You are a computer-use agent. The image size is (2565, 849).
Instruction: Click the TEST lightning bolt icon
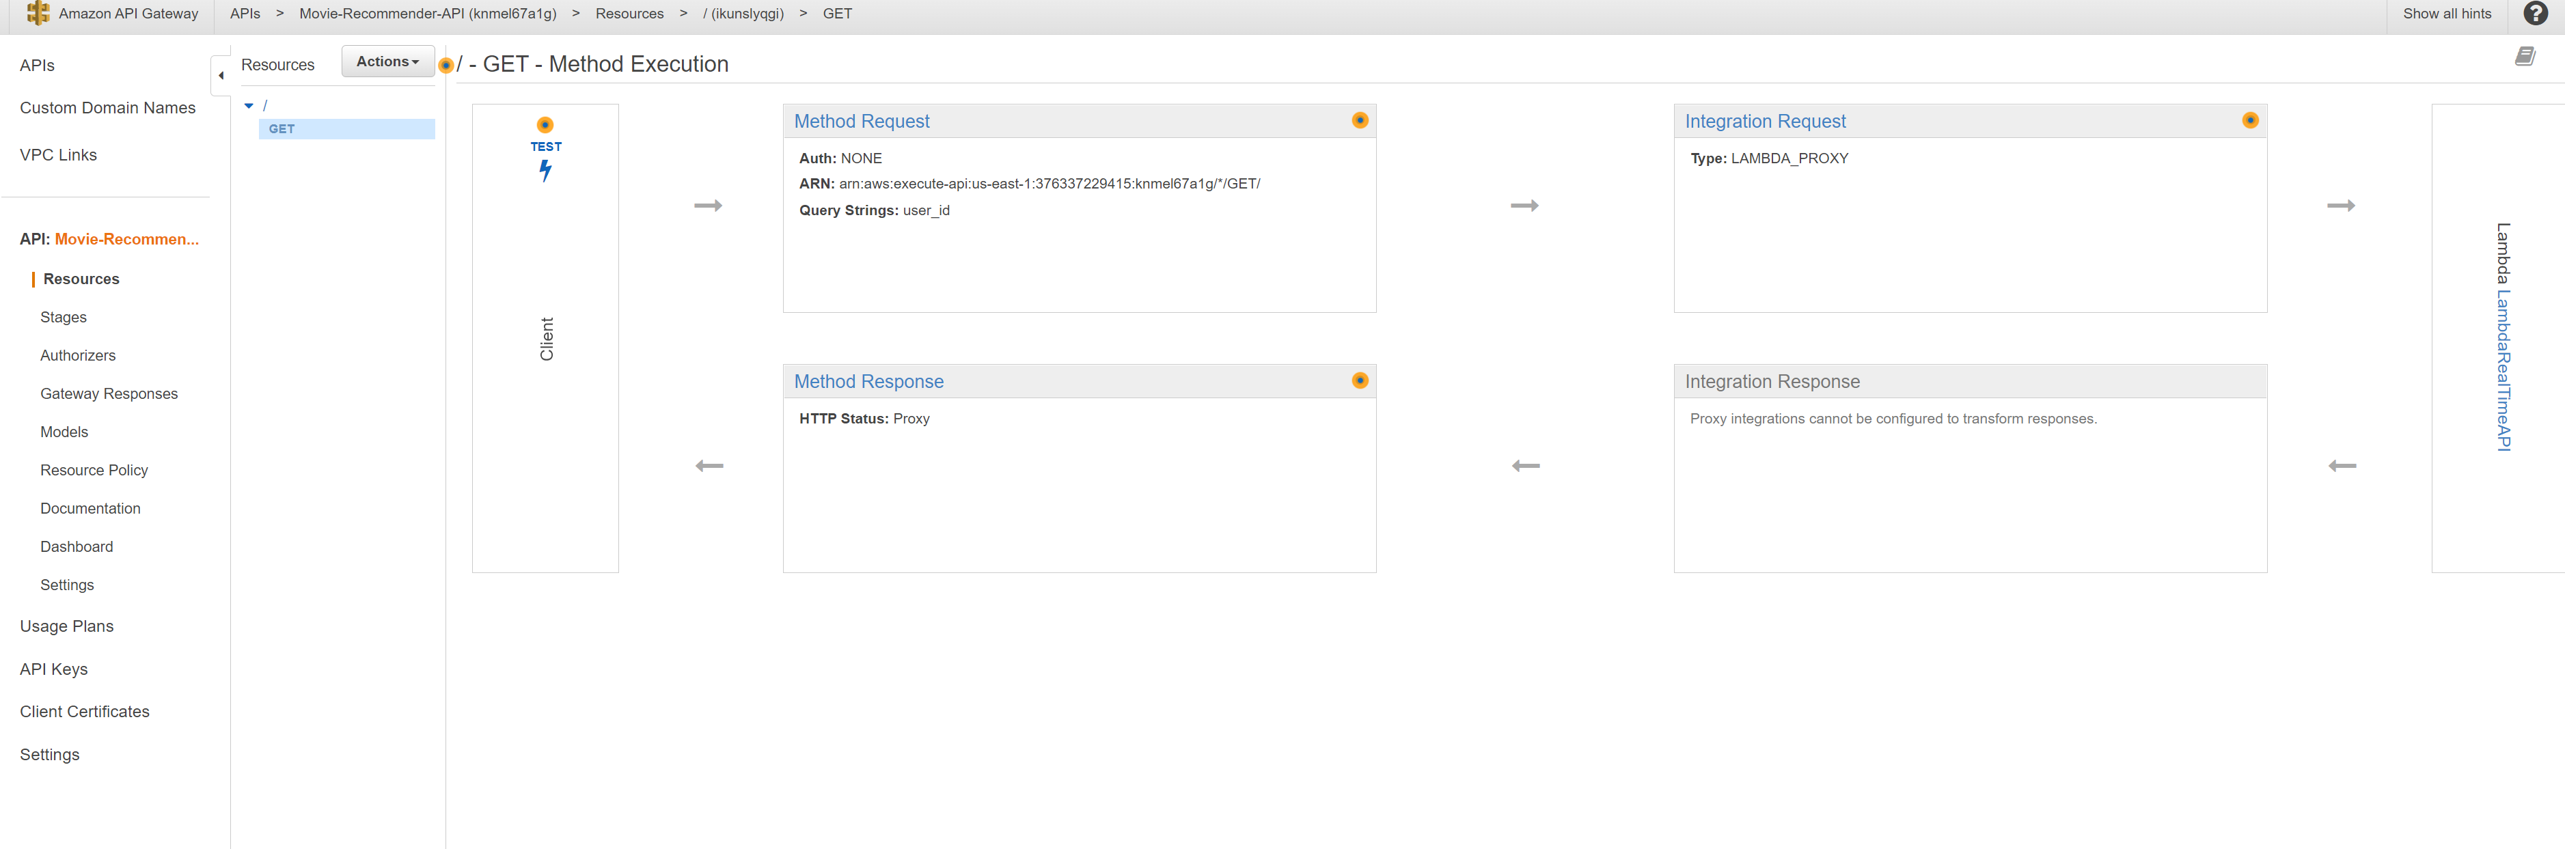click(546, 170)
